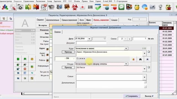Click the clock icon in patient icon grid
The width and height of the screenshot is (177, 99).
(x=25, y=78)
